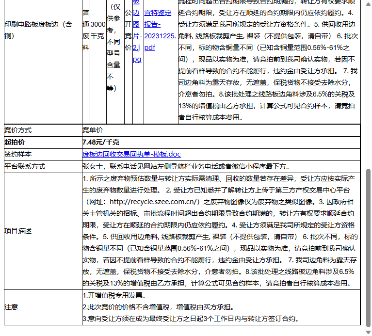372x336 pixels.
Task: Click the 印刷电路板废板边(含铜) item name
Action: tap(38, 30)
